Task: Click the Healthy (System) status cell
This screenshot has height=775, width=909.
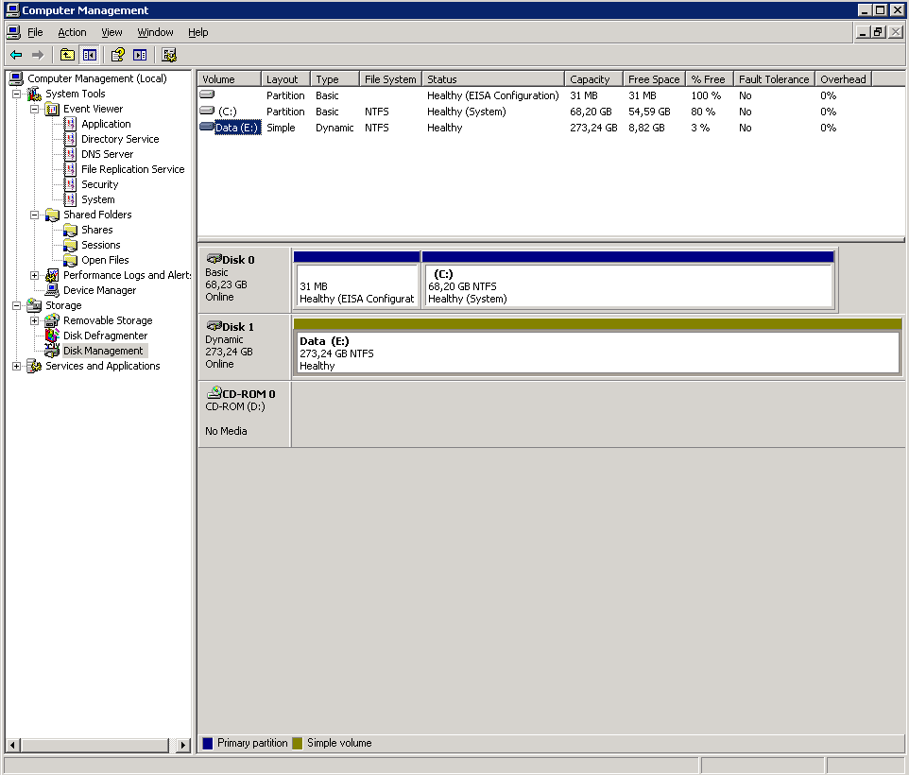Action: 467,112
